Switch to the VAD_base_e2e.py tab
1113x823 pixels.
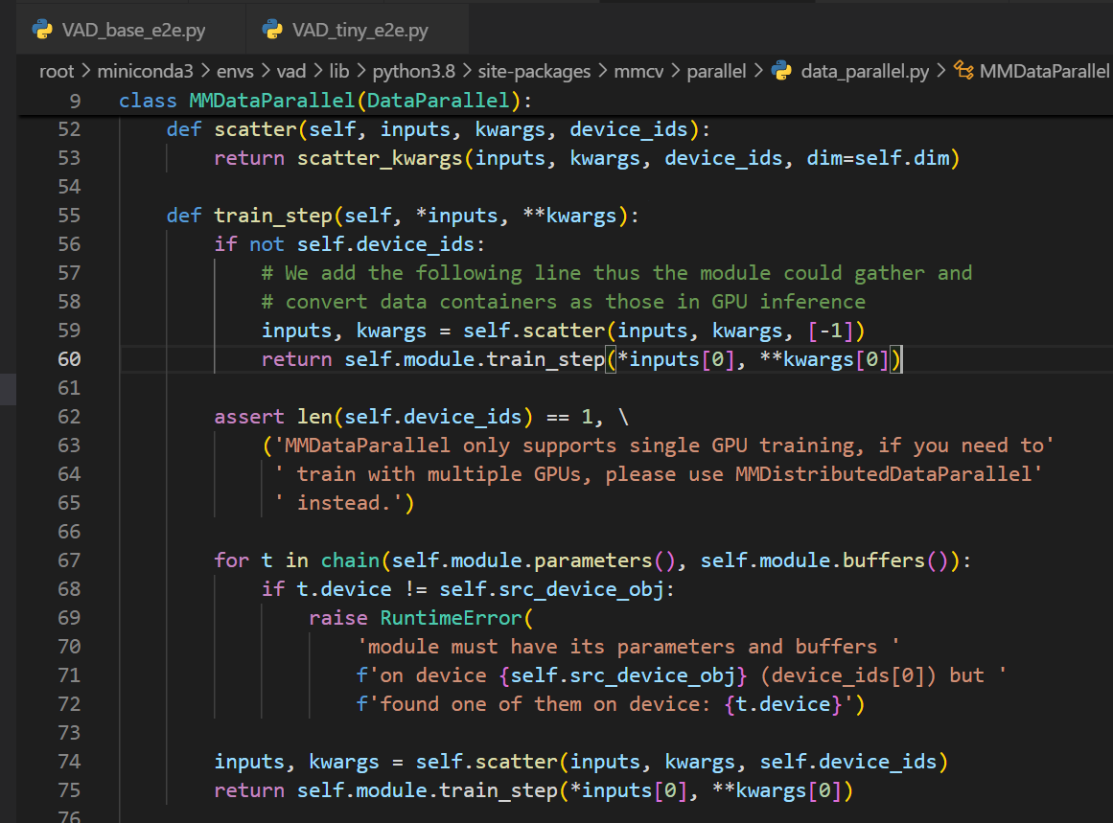pos(132,31)
